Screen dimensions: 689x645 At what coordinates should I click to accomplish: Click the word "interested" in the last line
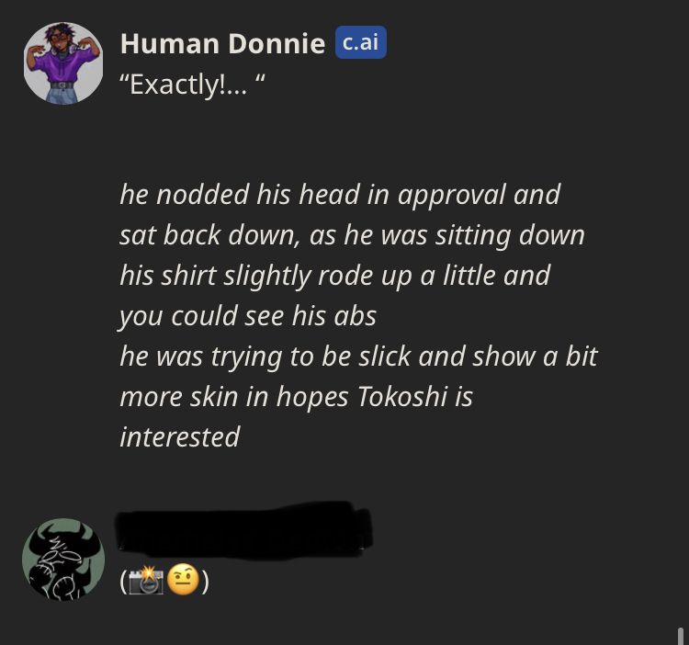click(180, 437)
